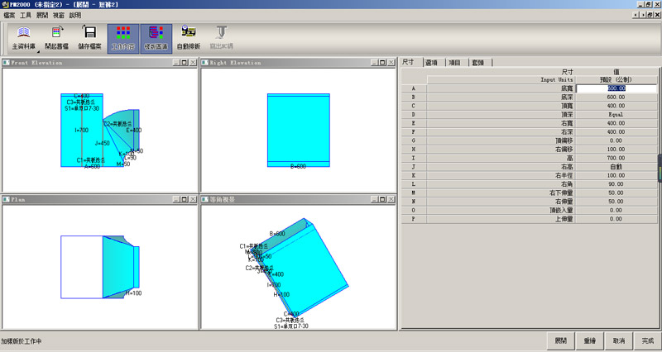
Task: Click row I 高 value 700.00
Action: [x=616, y=158]
